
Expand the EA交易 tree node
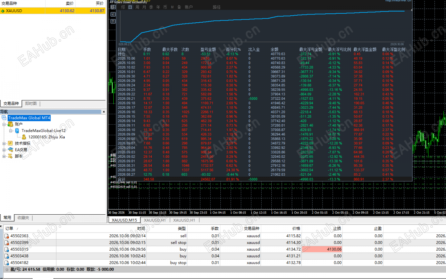click(4, 150)
